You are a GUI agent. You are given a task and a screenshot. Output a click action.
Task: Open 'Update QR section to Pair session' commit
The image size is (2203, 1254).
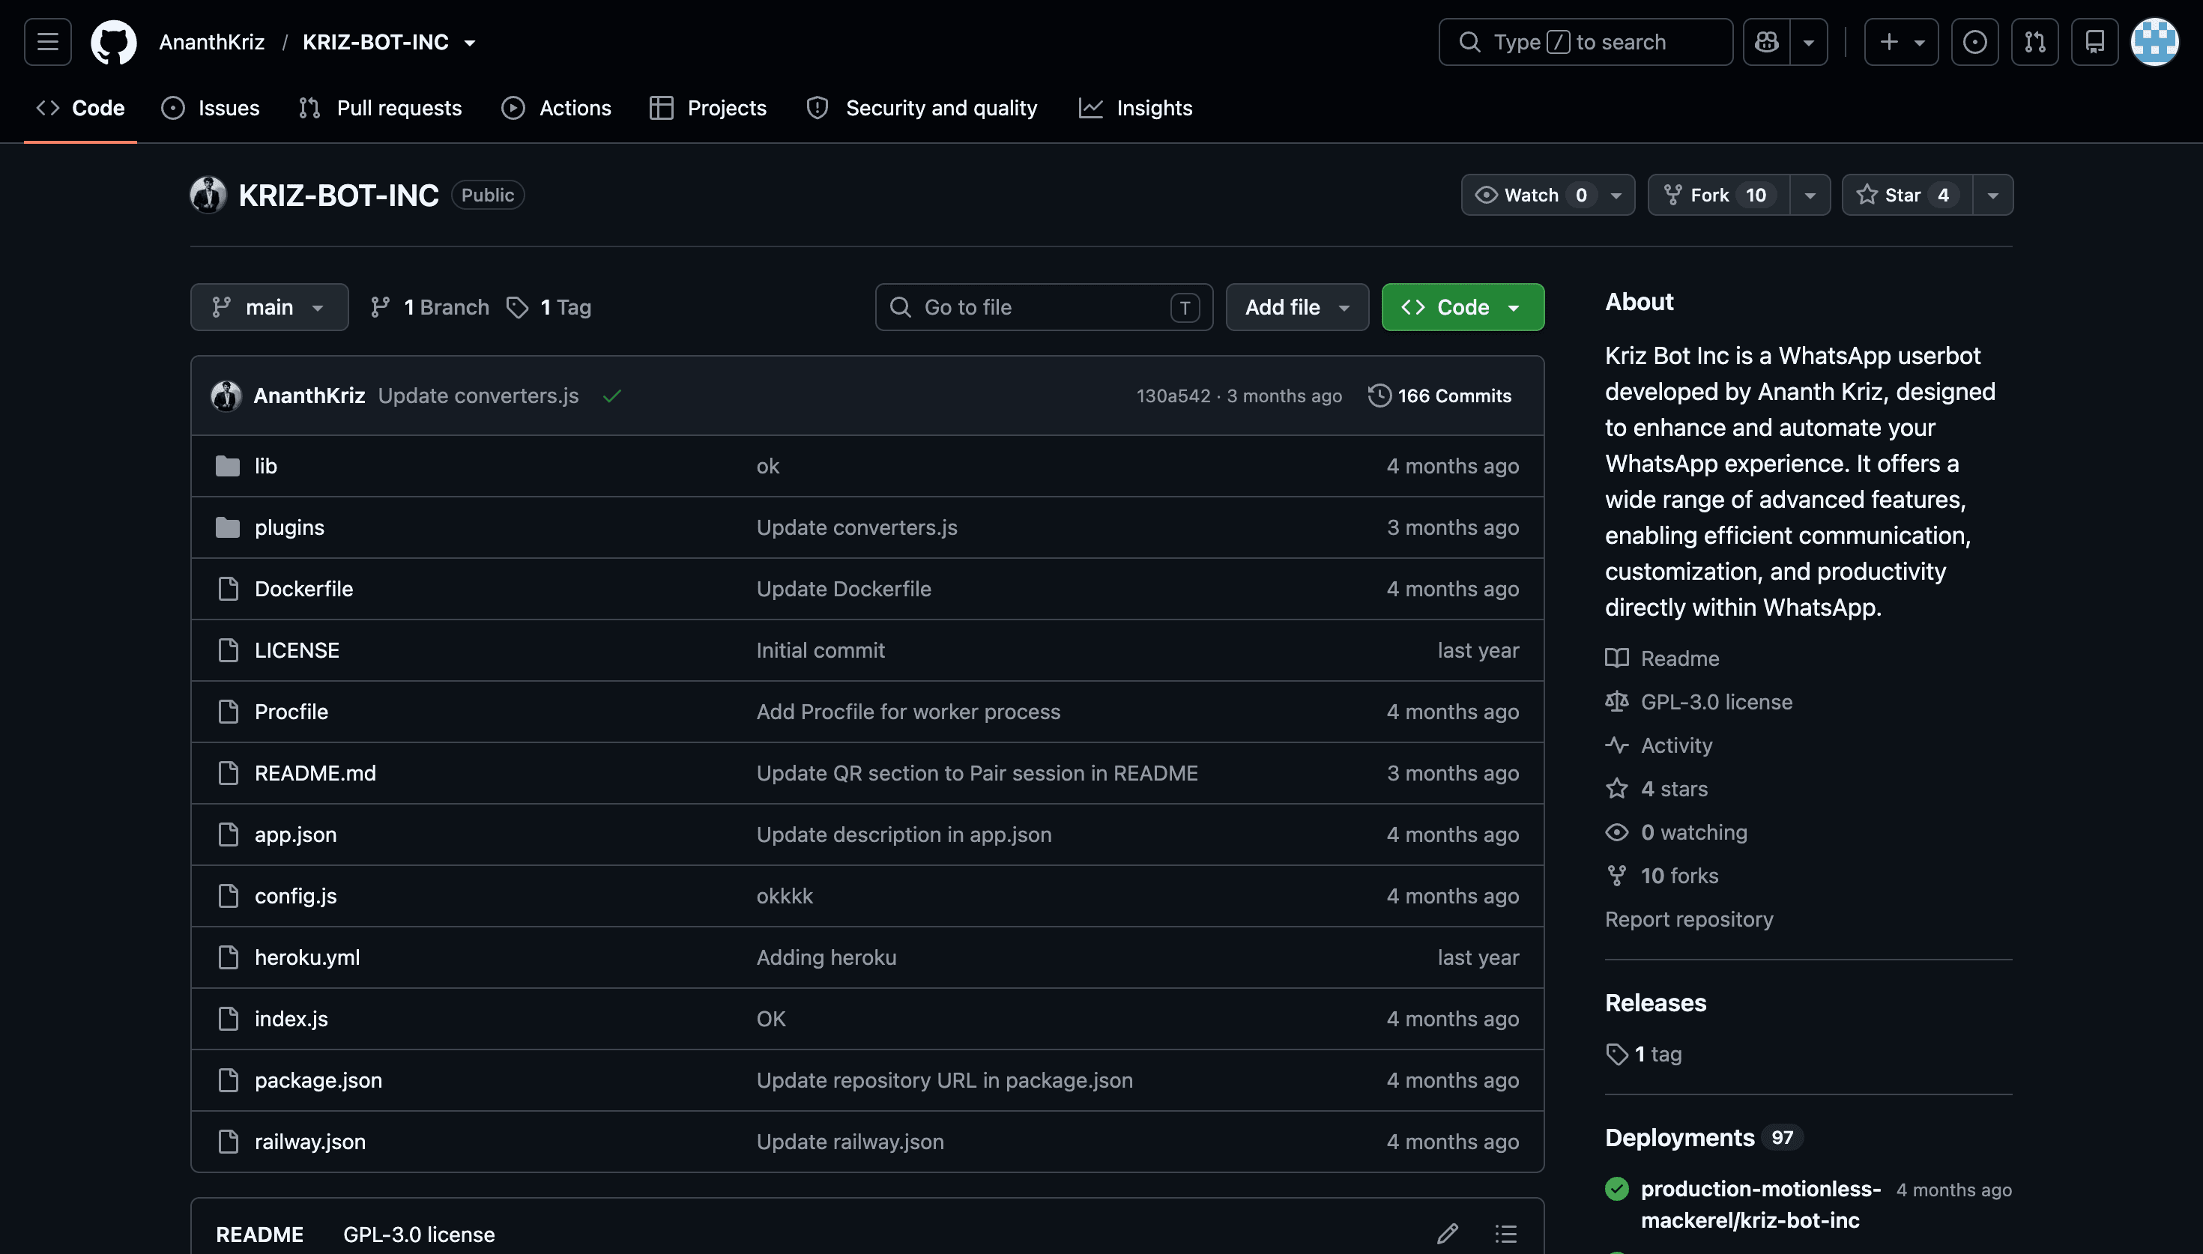tap(976, 772)
